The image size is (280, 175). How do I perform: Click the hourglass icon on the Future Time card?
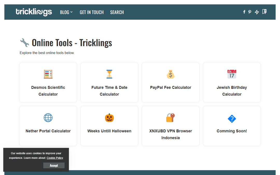(x=109, y=74)
